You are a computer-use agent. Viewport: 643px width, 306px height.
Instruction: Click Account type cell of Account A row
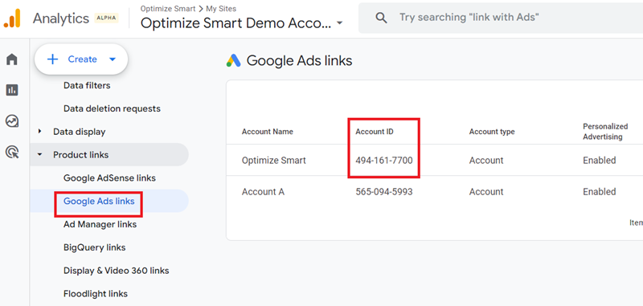pos(486,192)
